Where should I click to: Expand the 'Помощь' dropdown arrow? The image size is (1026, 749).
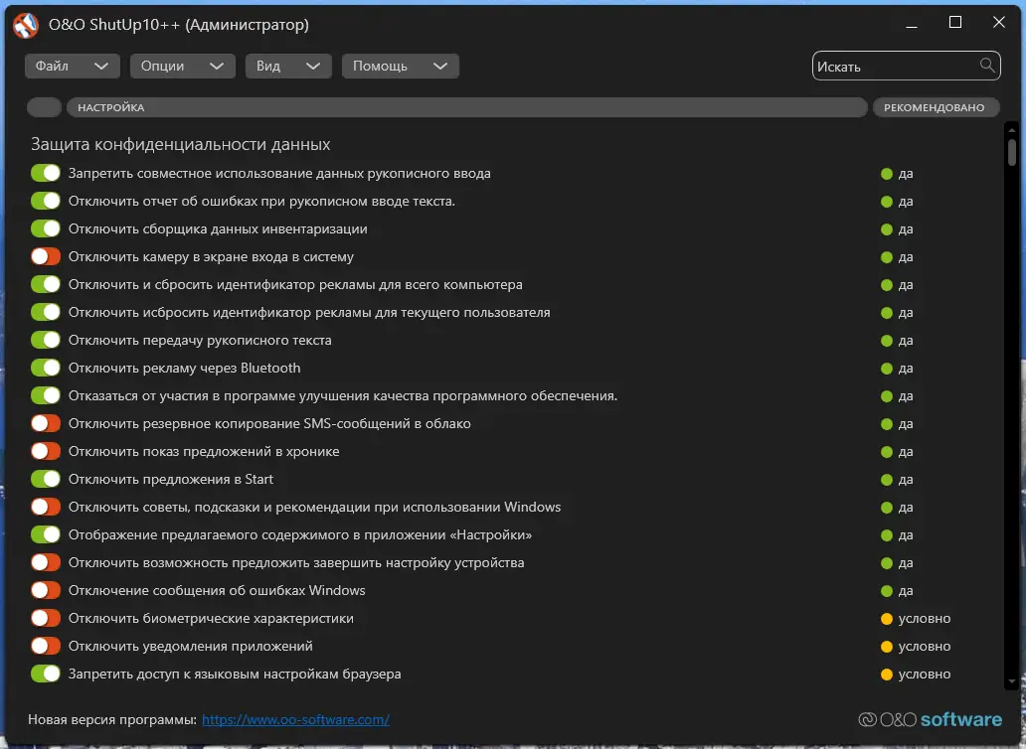[441, 67]
